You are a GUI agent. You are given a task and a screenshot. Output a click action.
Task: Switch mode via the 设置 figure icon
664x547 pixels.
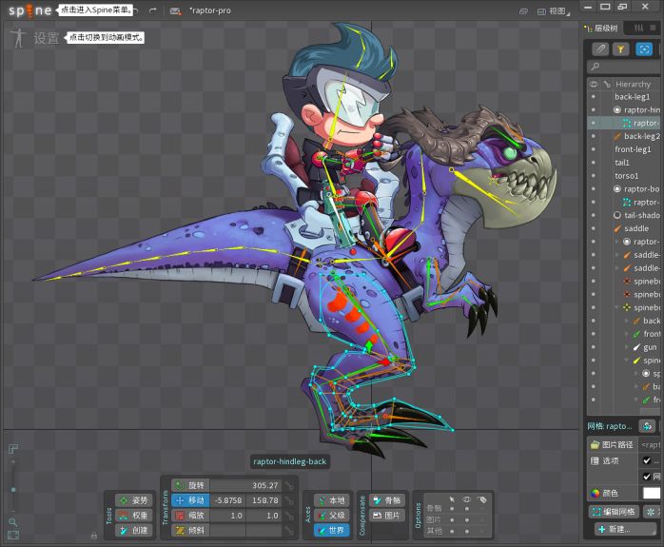pos(18,38)
